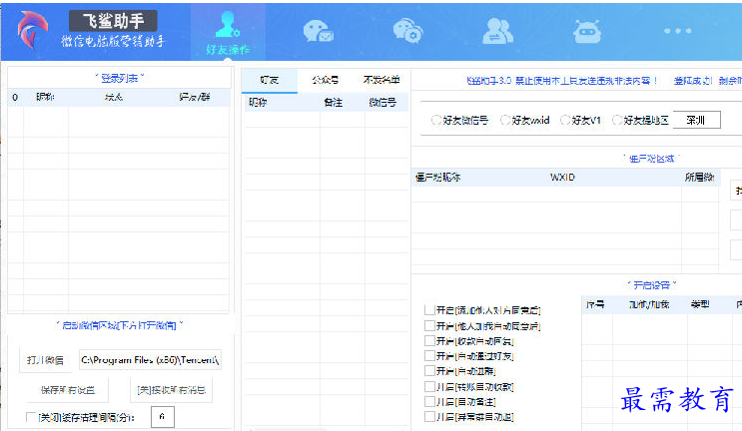Click the 保存所有设置 button
Screen dimensions: 742x431
[x=68, y=390]
